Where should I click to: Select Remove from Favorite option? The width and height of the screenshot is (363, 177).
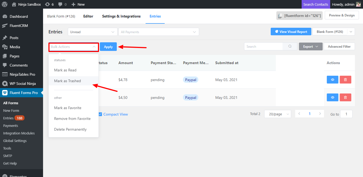point(73,119)
